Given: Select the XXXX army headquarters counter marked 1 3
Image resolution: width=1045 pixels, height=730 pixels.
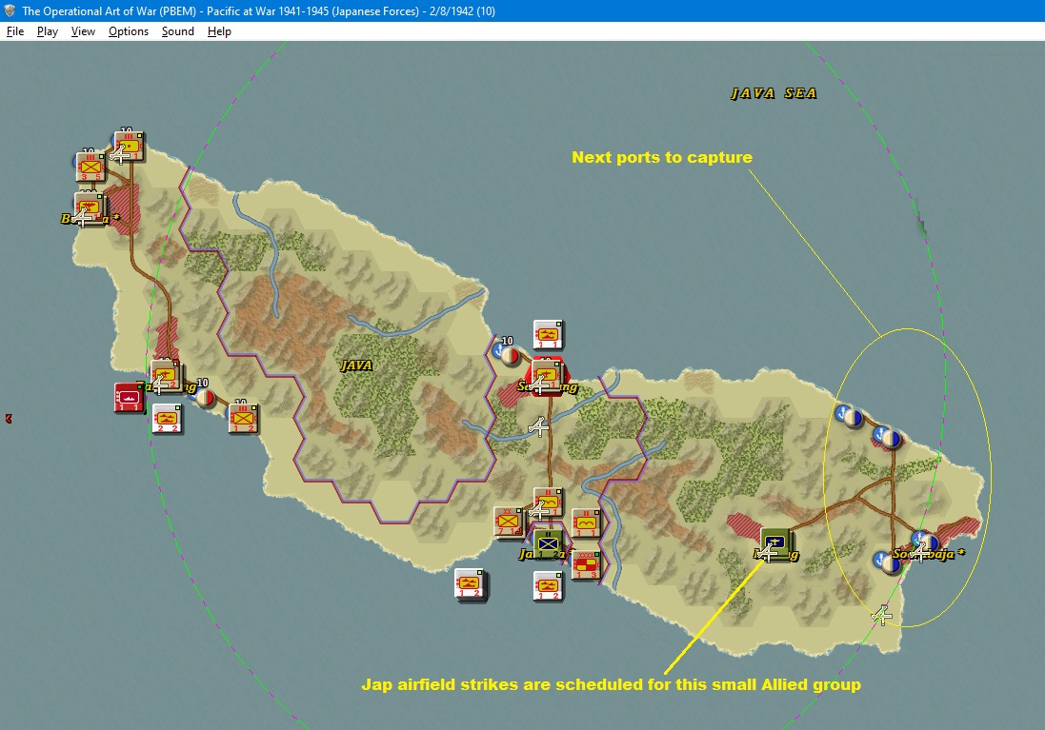Looking at the screenshot, I should point(587,565).
